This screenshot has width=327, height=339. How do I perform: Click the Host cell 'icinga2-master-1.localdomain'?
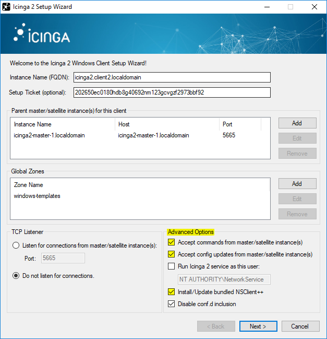pyautogui.click(x=153, y=135)
